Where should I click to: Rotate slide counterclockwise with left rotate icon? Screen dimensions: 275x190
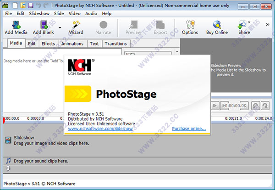tap(256, 106)
